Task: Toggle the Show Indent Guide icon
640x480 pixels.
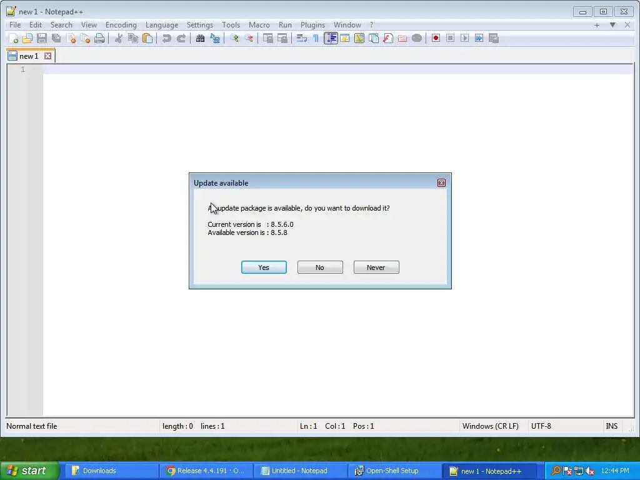Action: 331,38
